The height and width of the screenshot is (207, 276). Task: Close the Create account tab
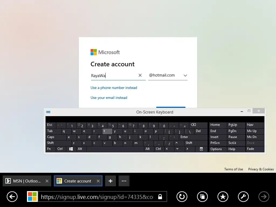coord(98,181)
